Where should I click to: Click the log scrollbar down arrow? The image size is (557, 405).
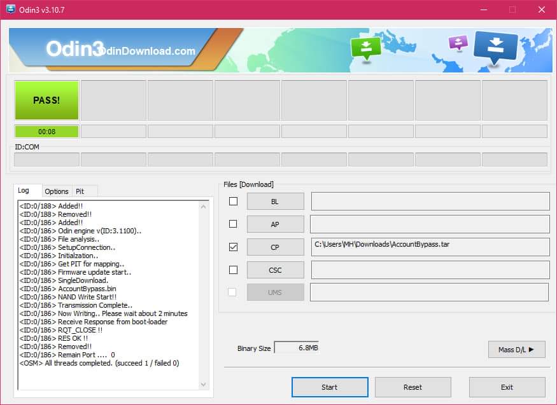(x=203, y=385)
